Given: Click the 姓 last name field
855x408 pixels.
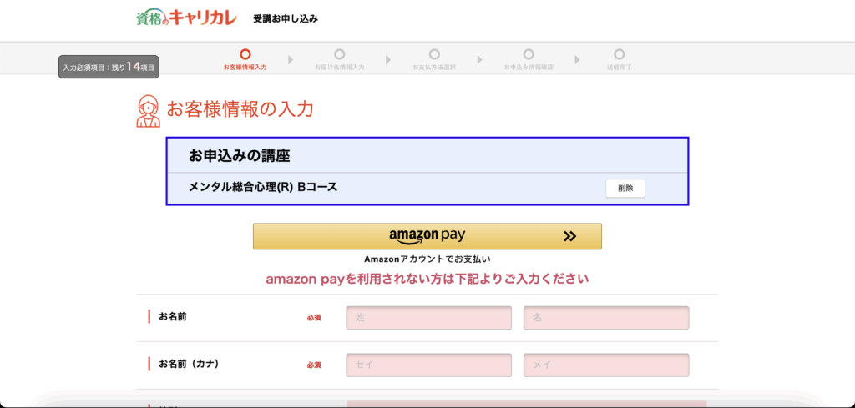Looking at the screenshot, I should coord(428,318).
